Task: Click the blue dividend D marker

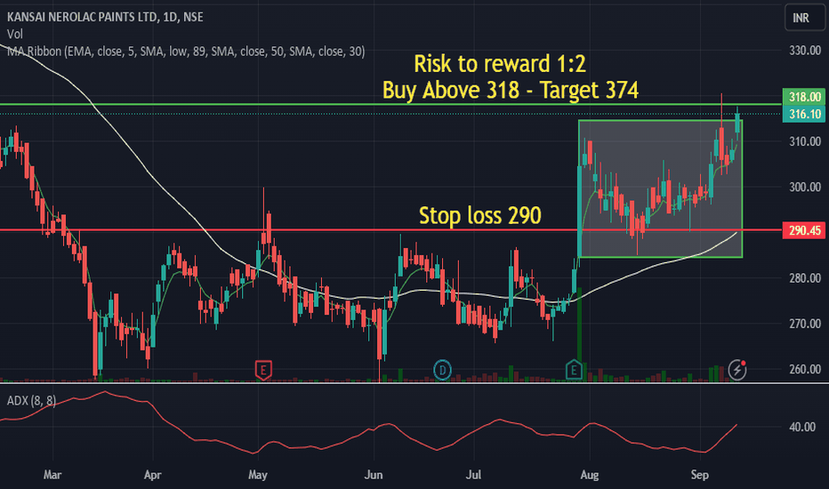Action: pos(442,370)
